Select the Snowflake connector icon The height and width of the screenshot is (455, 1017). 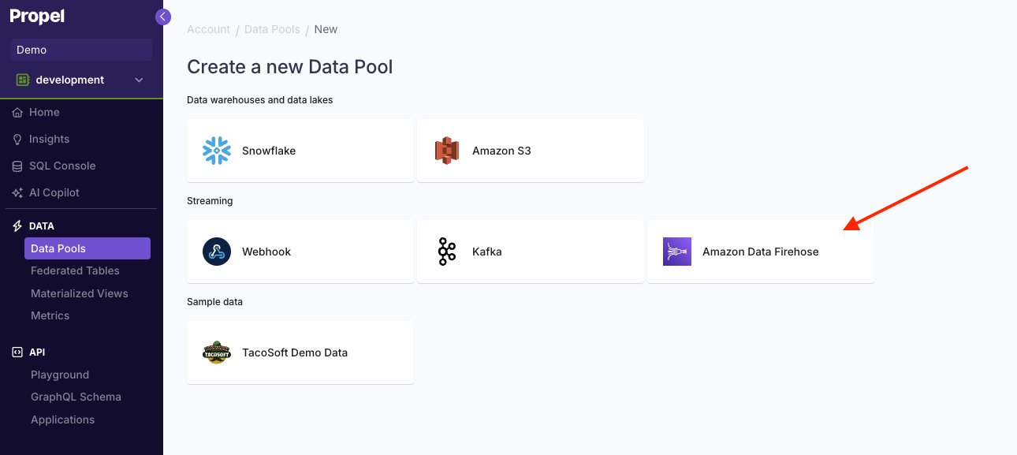(216, 150)
